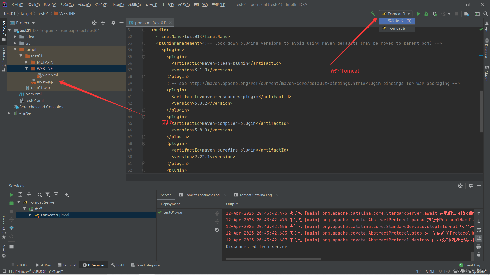
Task: Click locate-file target icon in Project panel
Action: 94,23
